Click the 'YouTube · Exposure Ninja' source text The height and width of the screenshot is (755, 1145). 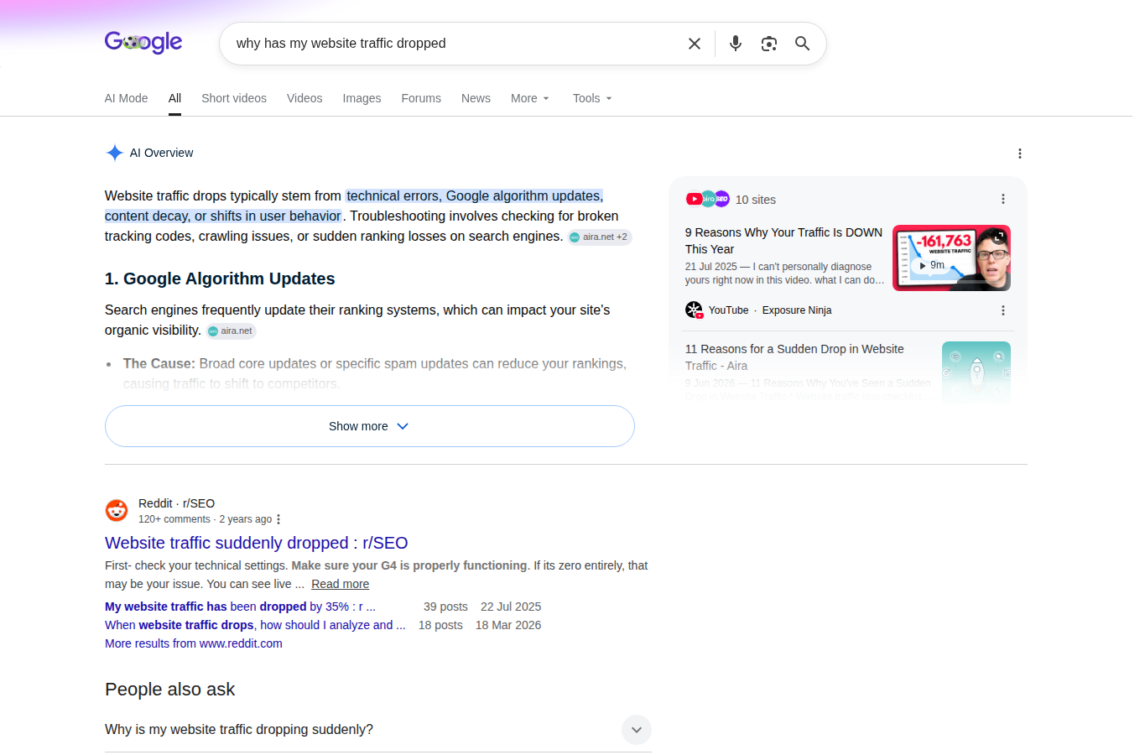[x=770, y=310]
